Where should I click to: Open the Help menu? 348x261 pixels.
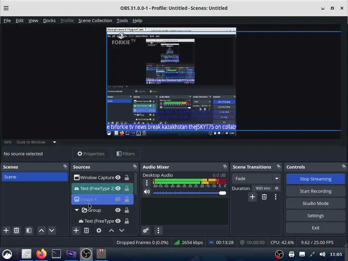137,21
